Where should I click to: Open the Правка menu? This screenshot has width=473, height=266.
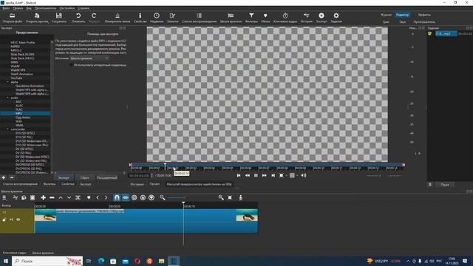[18, 8]
